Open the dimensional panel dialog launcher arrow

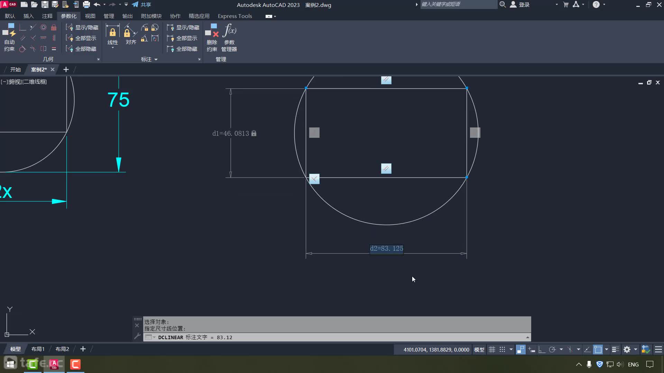tap(199, 59)
